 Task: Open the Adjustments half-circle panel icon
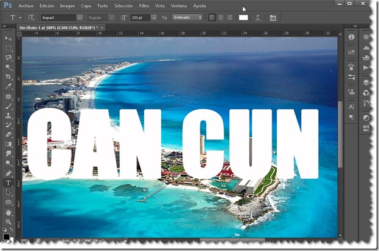pyautogui.click(x=366, y=118)
